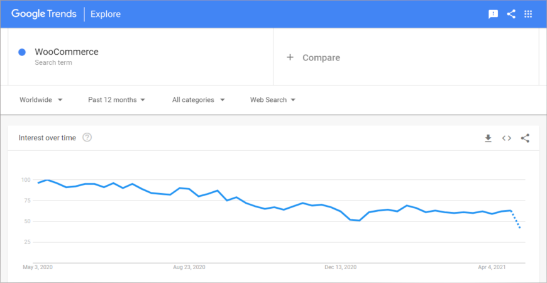Open the Google apps grid
Image resolution: width=547 pixels, height=283 pixels.
point(528,14)
